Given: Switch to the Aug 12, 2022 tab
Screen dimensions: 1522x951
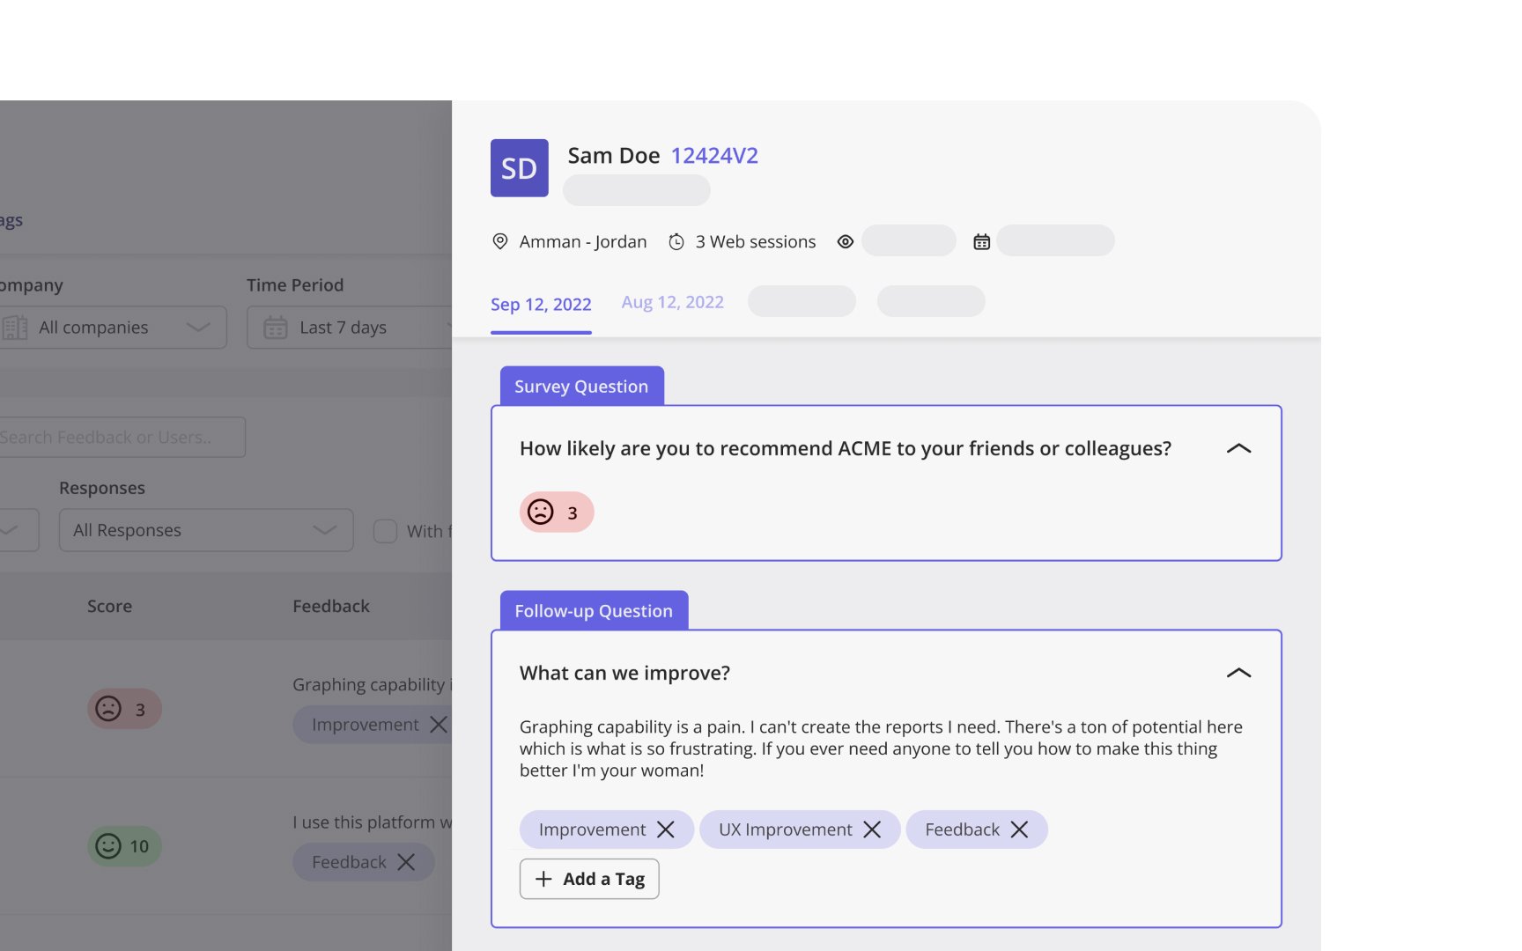Looking at the screenshot, I should click(x=673, y=302).
